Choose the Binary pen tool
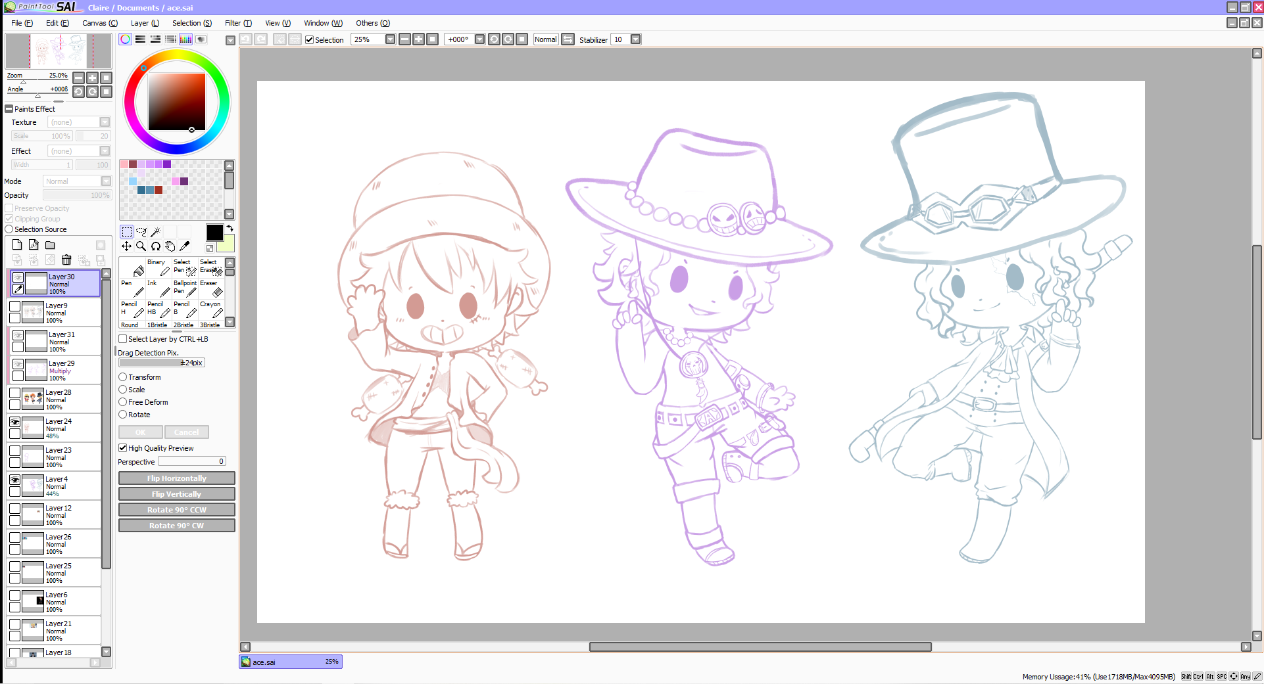 (158, 267)
